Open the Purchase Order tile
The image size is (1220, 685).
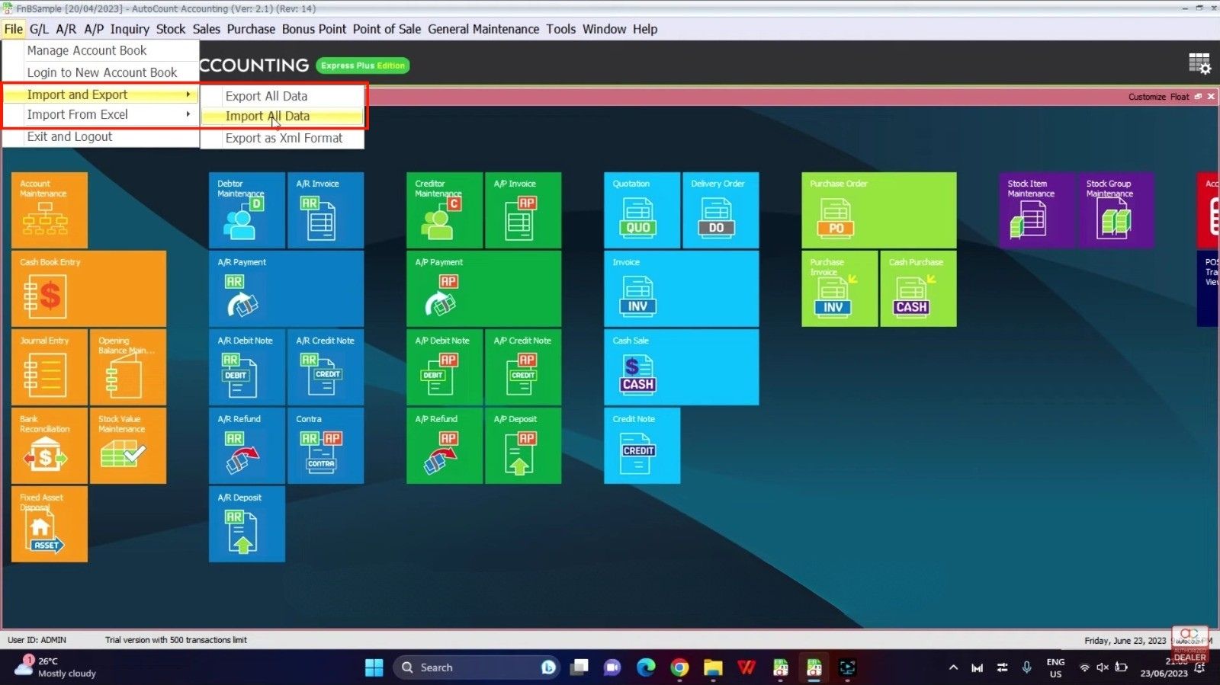[x=878, y=210]
